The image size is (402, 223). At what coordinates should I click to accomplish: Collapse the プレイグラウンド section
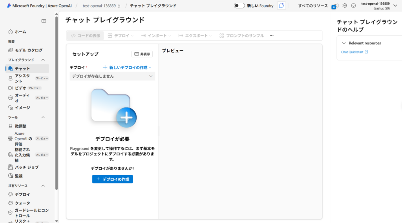(43, 60)
